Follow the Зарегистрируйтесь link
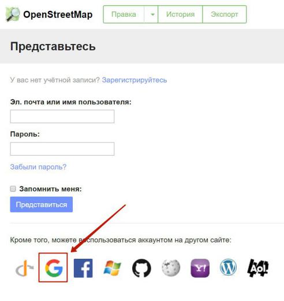The image size is (284, 301). 134,80
